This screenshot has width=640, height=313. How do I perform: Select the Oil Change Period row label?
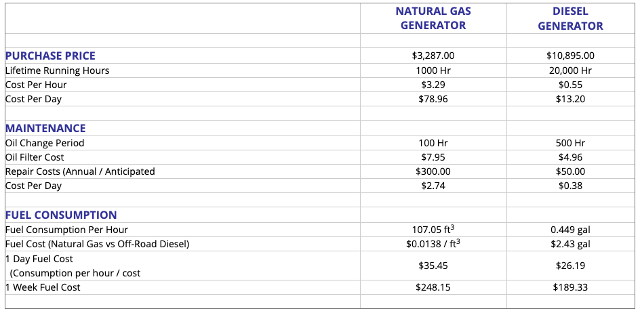(45, 143)
